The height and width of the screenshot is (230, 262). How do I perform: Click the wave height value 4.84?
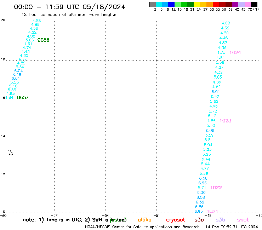9,97
